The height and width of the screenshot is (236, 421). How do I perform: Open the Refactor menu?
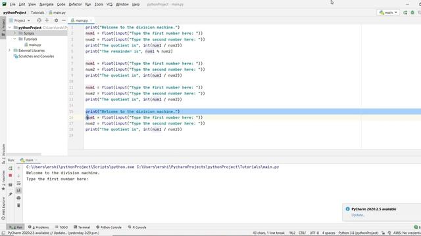75,5
